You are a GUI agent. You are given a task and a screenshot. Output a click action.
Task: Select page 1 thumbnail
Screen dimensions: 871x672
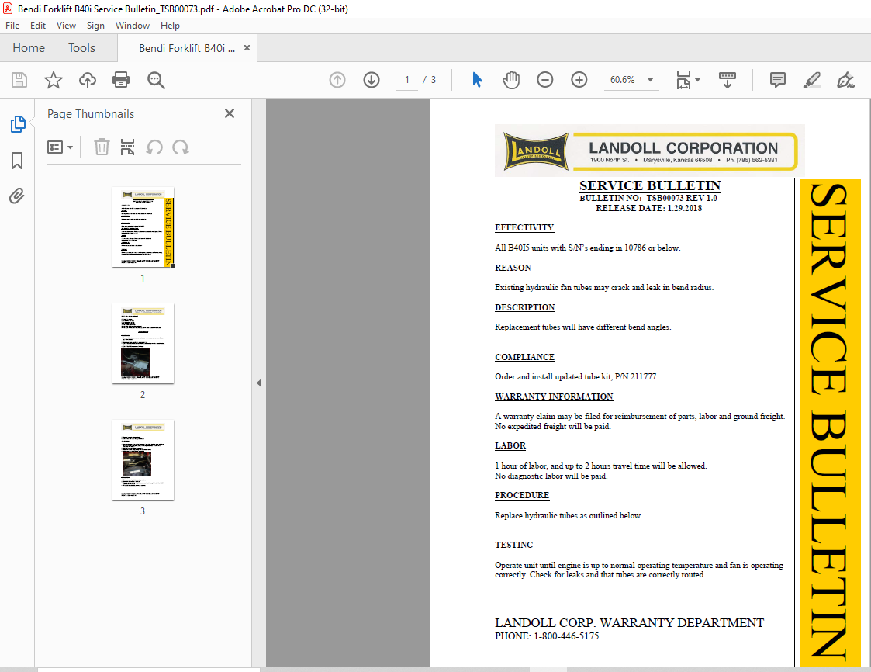[x=143, y=227]
